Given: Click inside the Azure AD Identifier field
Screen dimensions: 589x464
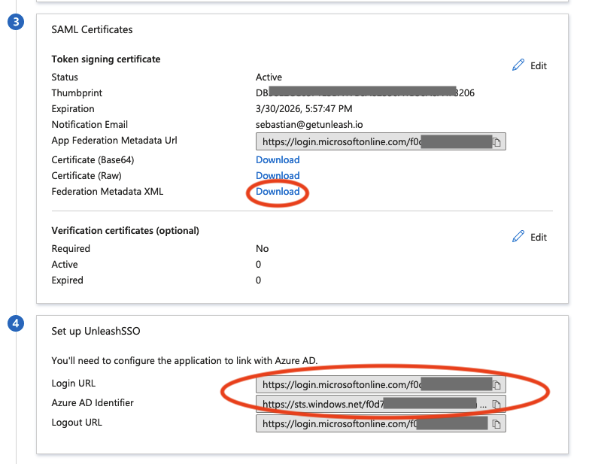Looking at the screenshot, I should (x=372, y=405).
